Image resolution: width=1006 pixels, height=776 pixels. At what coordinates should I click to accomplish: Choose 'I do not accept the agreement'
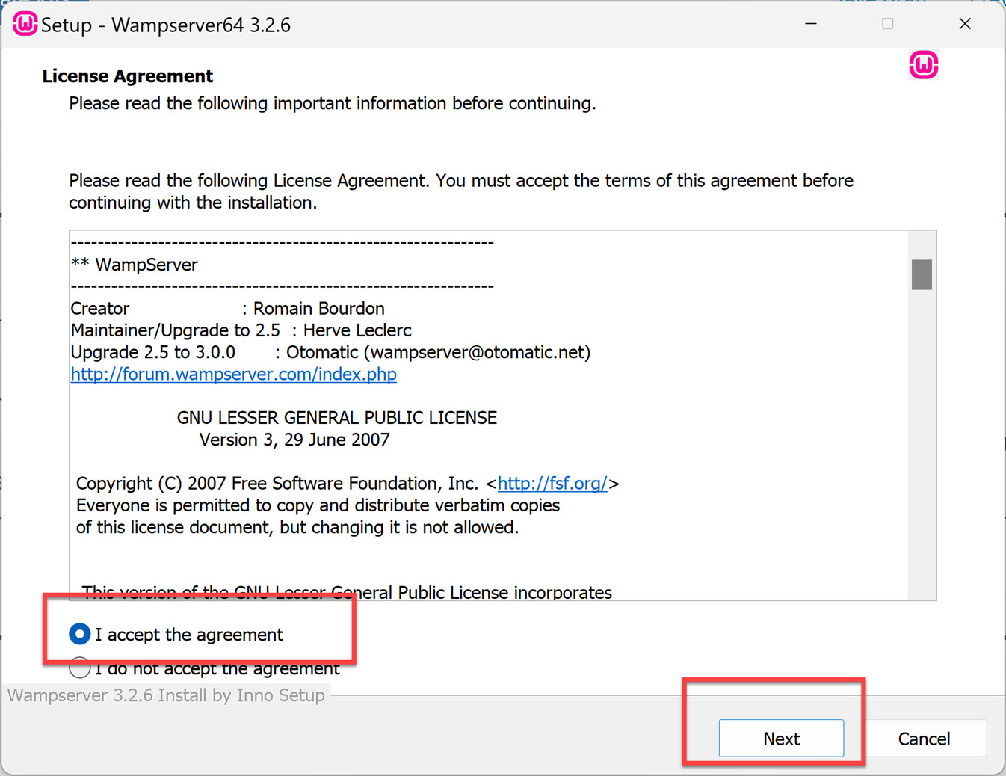(x=79, y=668)
